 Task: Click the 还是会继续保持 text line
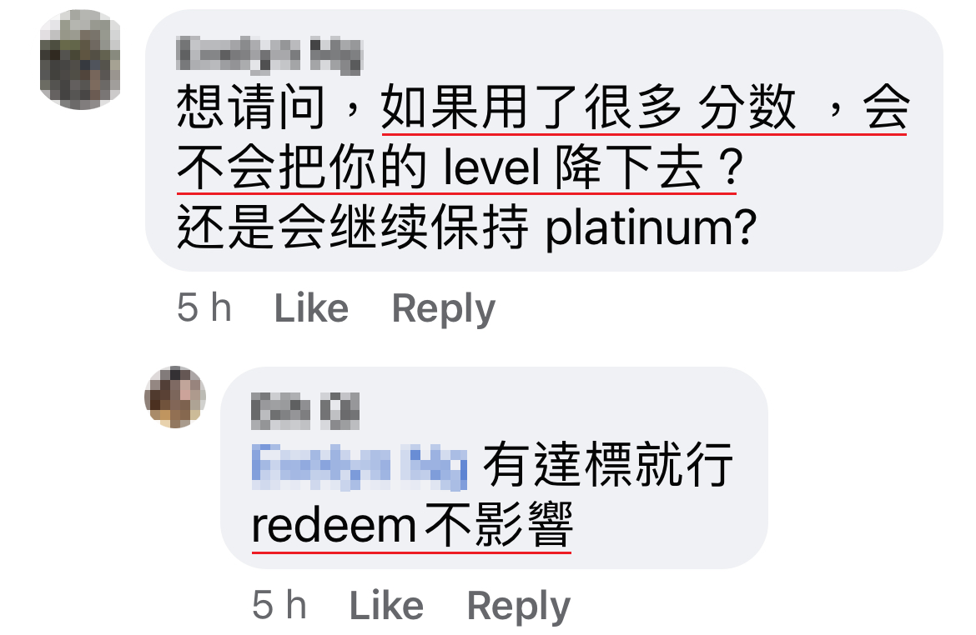(353, 227)
